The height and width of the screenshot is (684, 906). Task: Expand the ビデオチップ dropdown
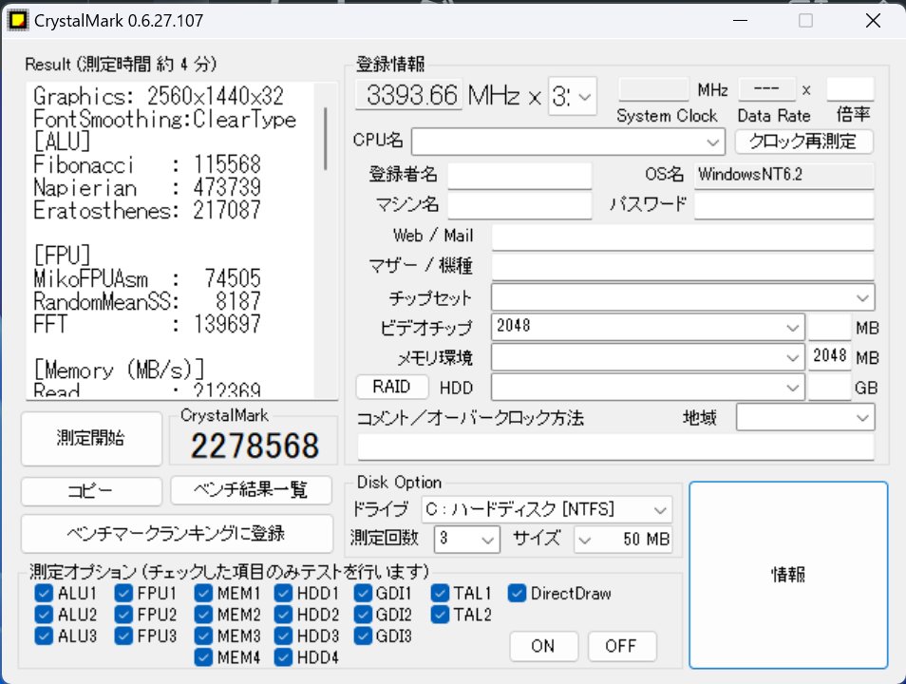pyautogui.click(x=648, y=327)
